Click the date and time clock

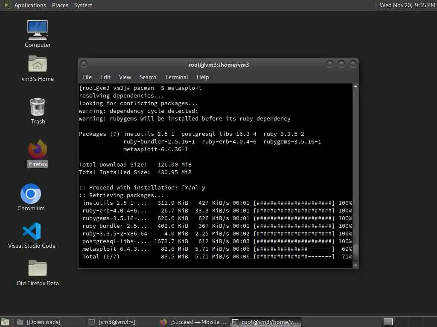point(407,5)
